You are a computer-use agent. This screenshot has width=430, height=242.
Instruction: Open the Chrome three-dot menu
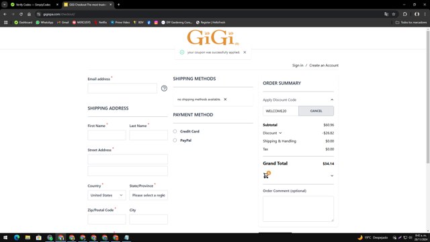(x=425, y=14)
